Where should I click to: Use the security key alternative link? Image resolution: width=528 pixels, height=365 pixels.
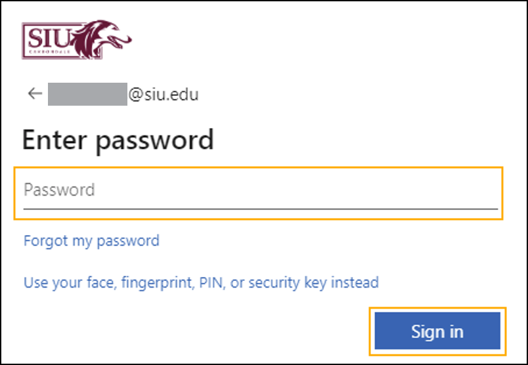pos(201,283)
